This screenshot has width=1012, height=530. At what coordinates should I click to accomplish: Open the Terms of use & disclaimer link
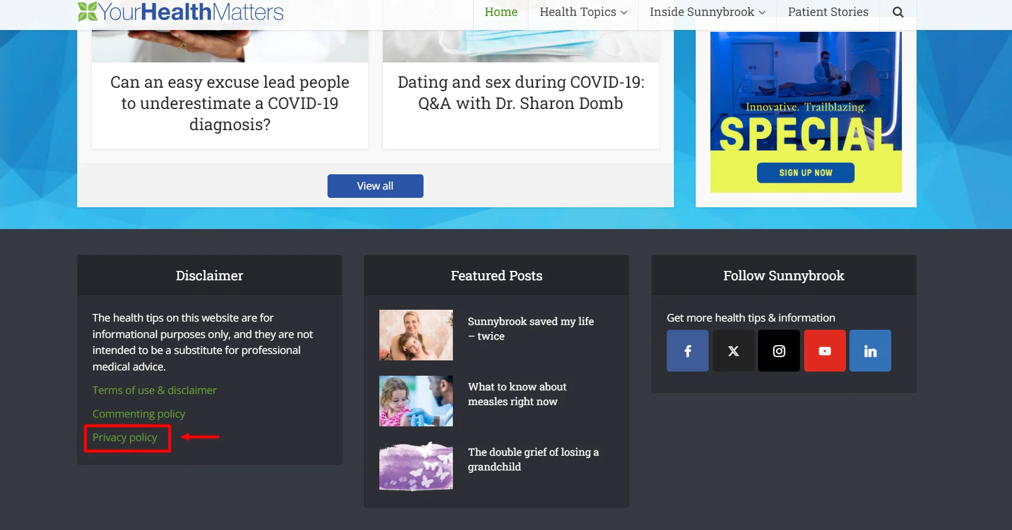coord(154,390)
